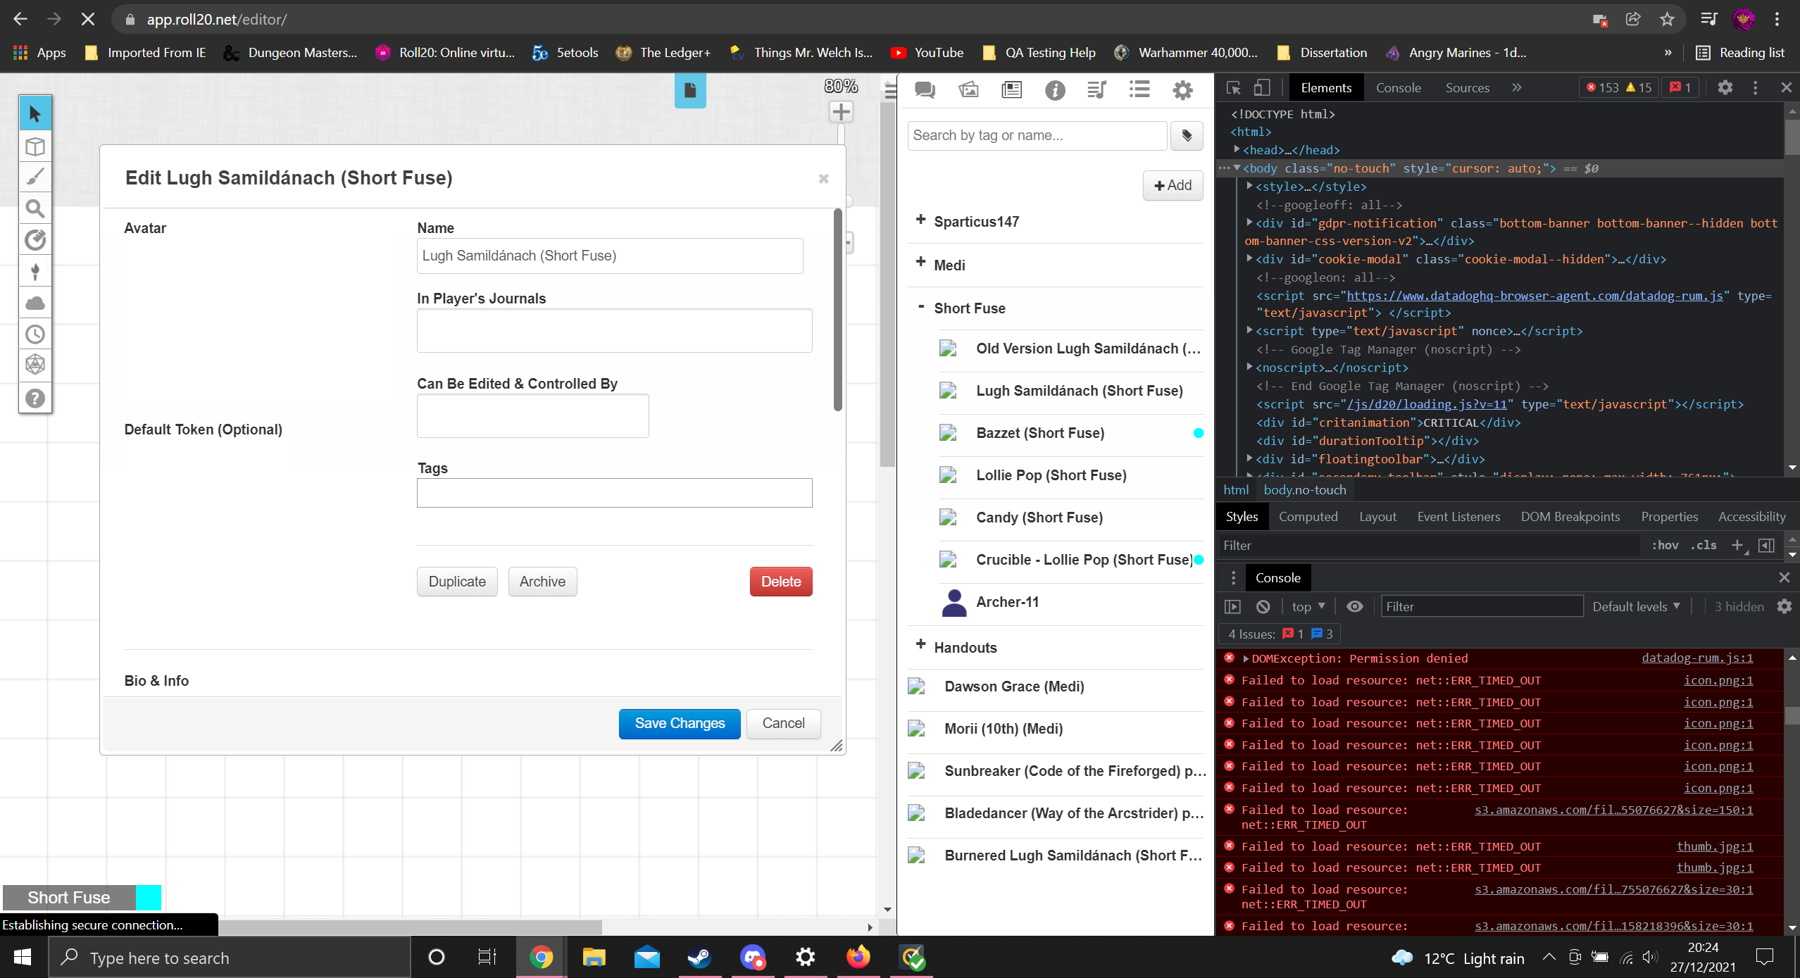Select the Ruler measure tool
The height and width of the screenshot is (978, 1800).
tap(35, 240)
